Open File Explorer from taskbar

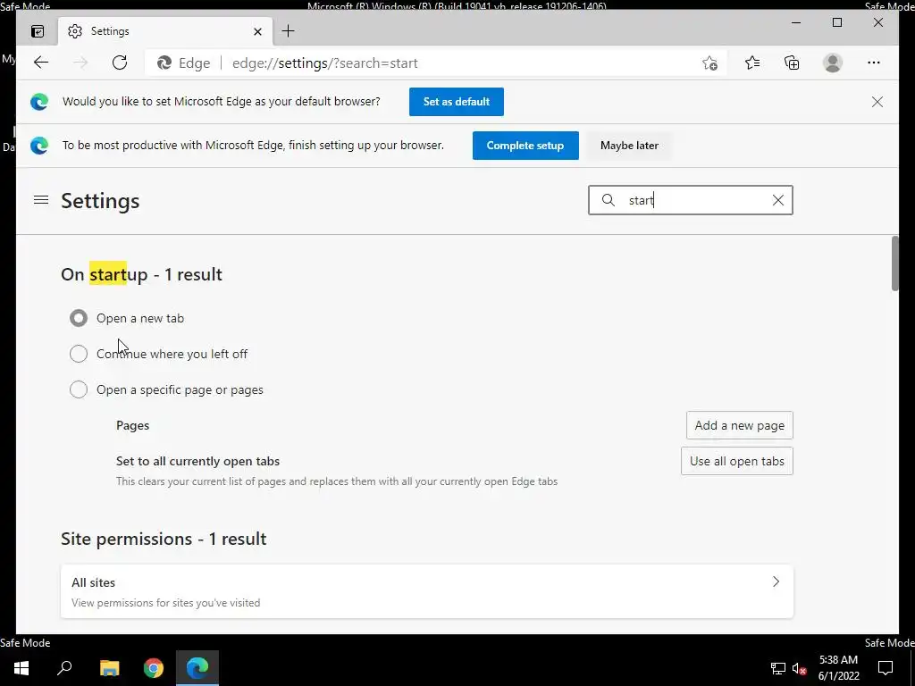tap(109, 668)
